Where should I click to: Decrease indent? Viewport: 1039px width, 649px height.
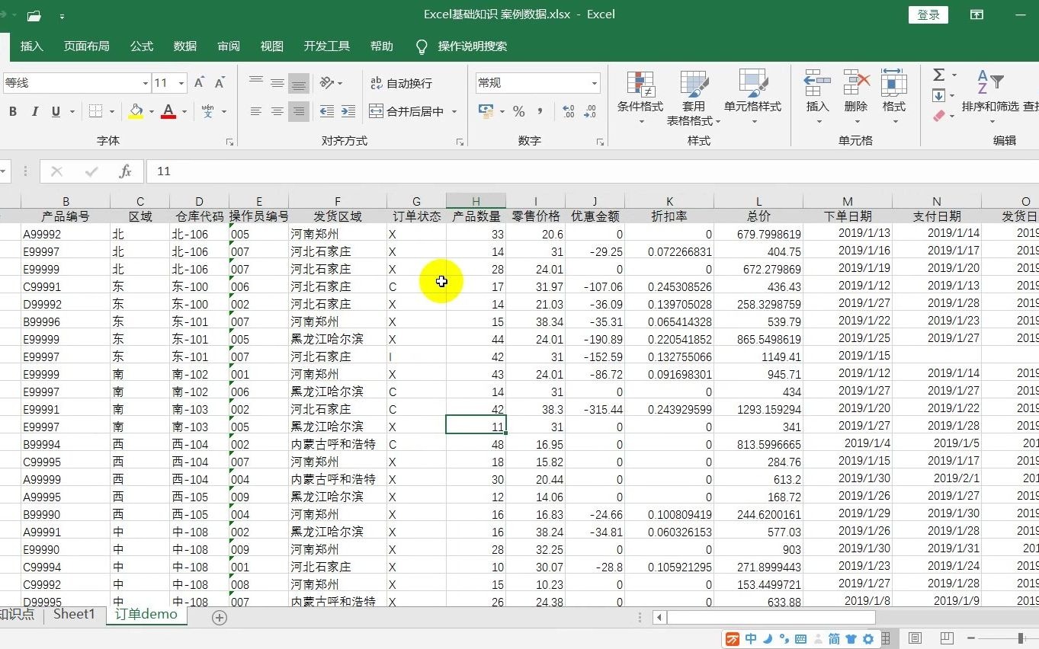click(x=327, y=112)
